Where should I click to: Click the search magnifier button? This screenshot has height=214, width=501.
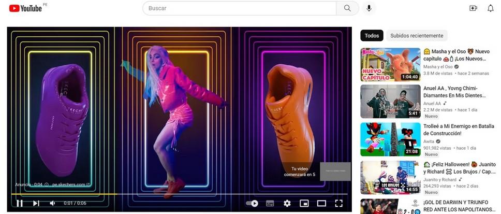[347, 8]
